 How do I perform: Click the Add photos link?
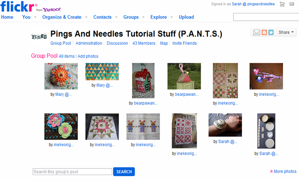pos(88,56)
